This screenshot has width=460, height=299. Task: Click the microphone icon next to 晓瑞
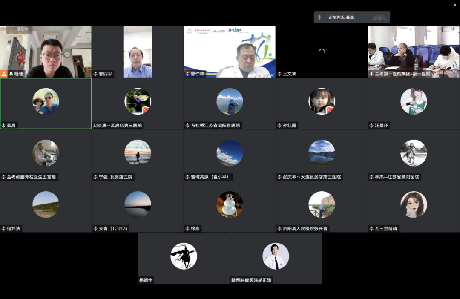click(11, 74)
